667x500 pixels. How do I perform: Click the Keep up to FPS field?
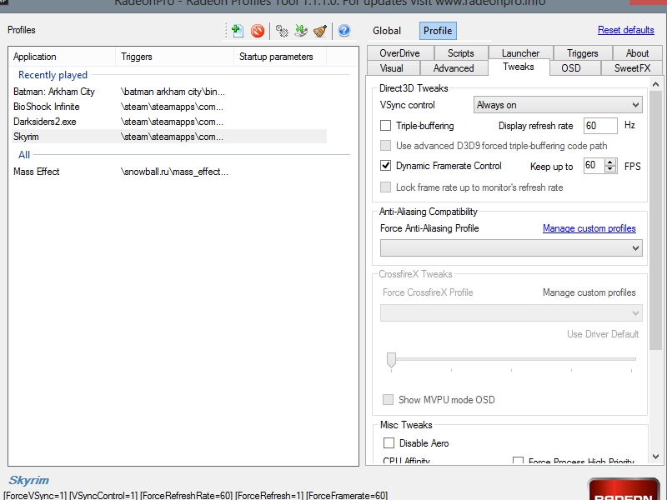click(x=594, y=165)
